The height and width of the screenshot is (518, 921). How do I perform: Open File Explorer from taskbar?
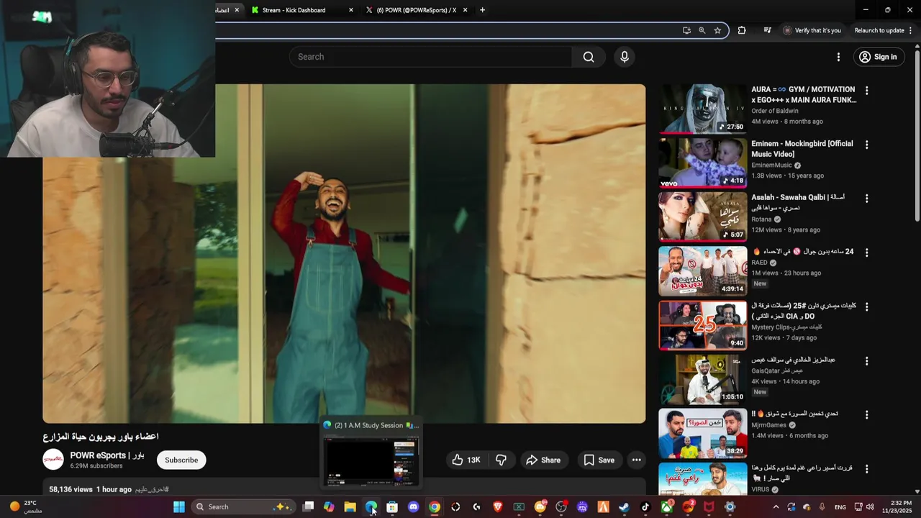click(350, 506)
